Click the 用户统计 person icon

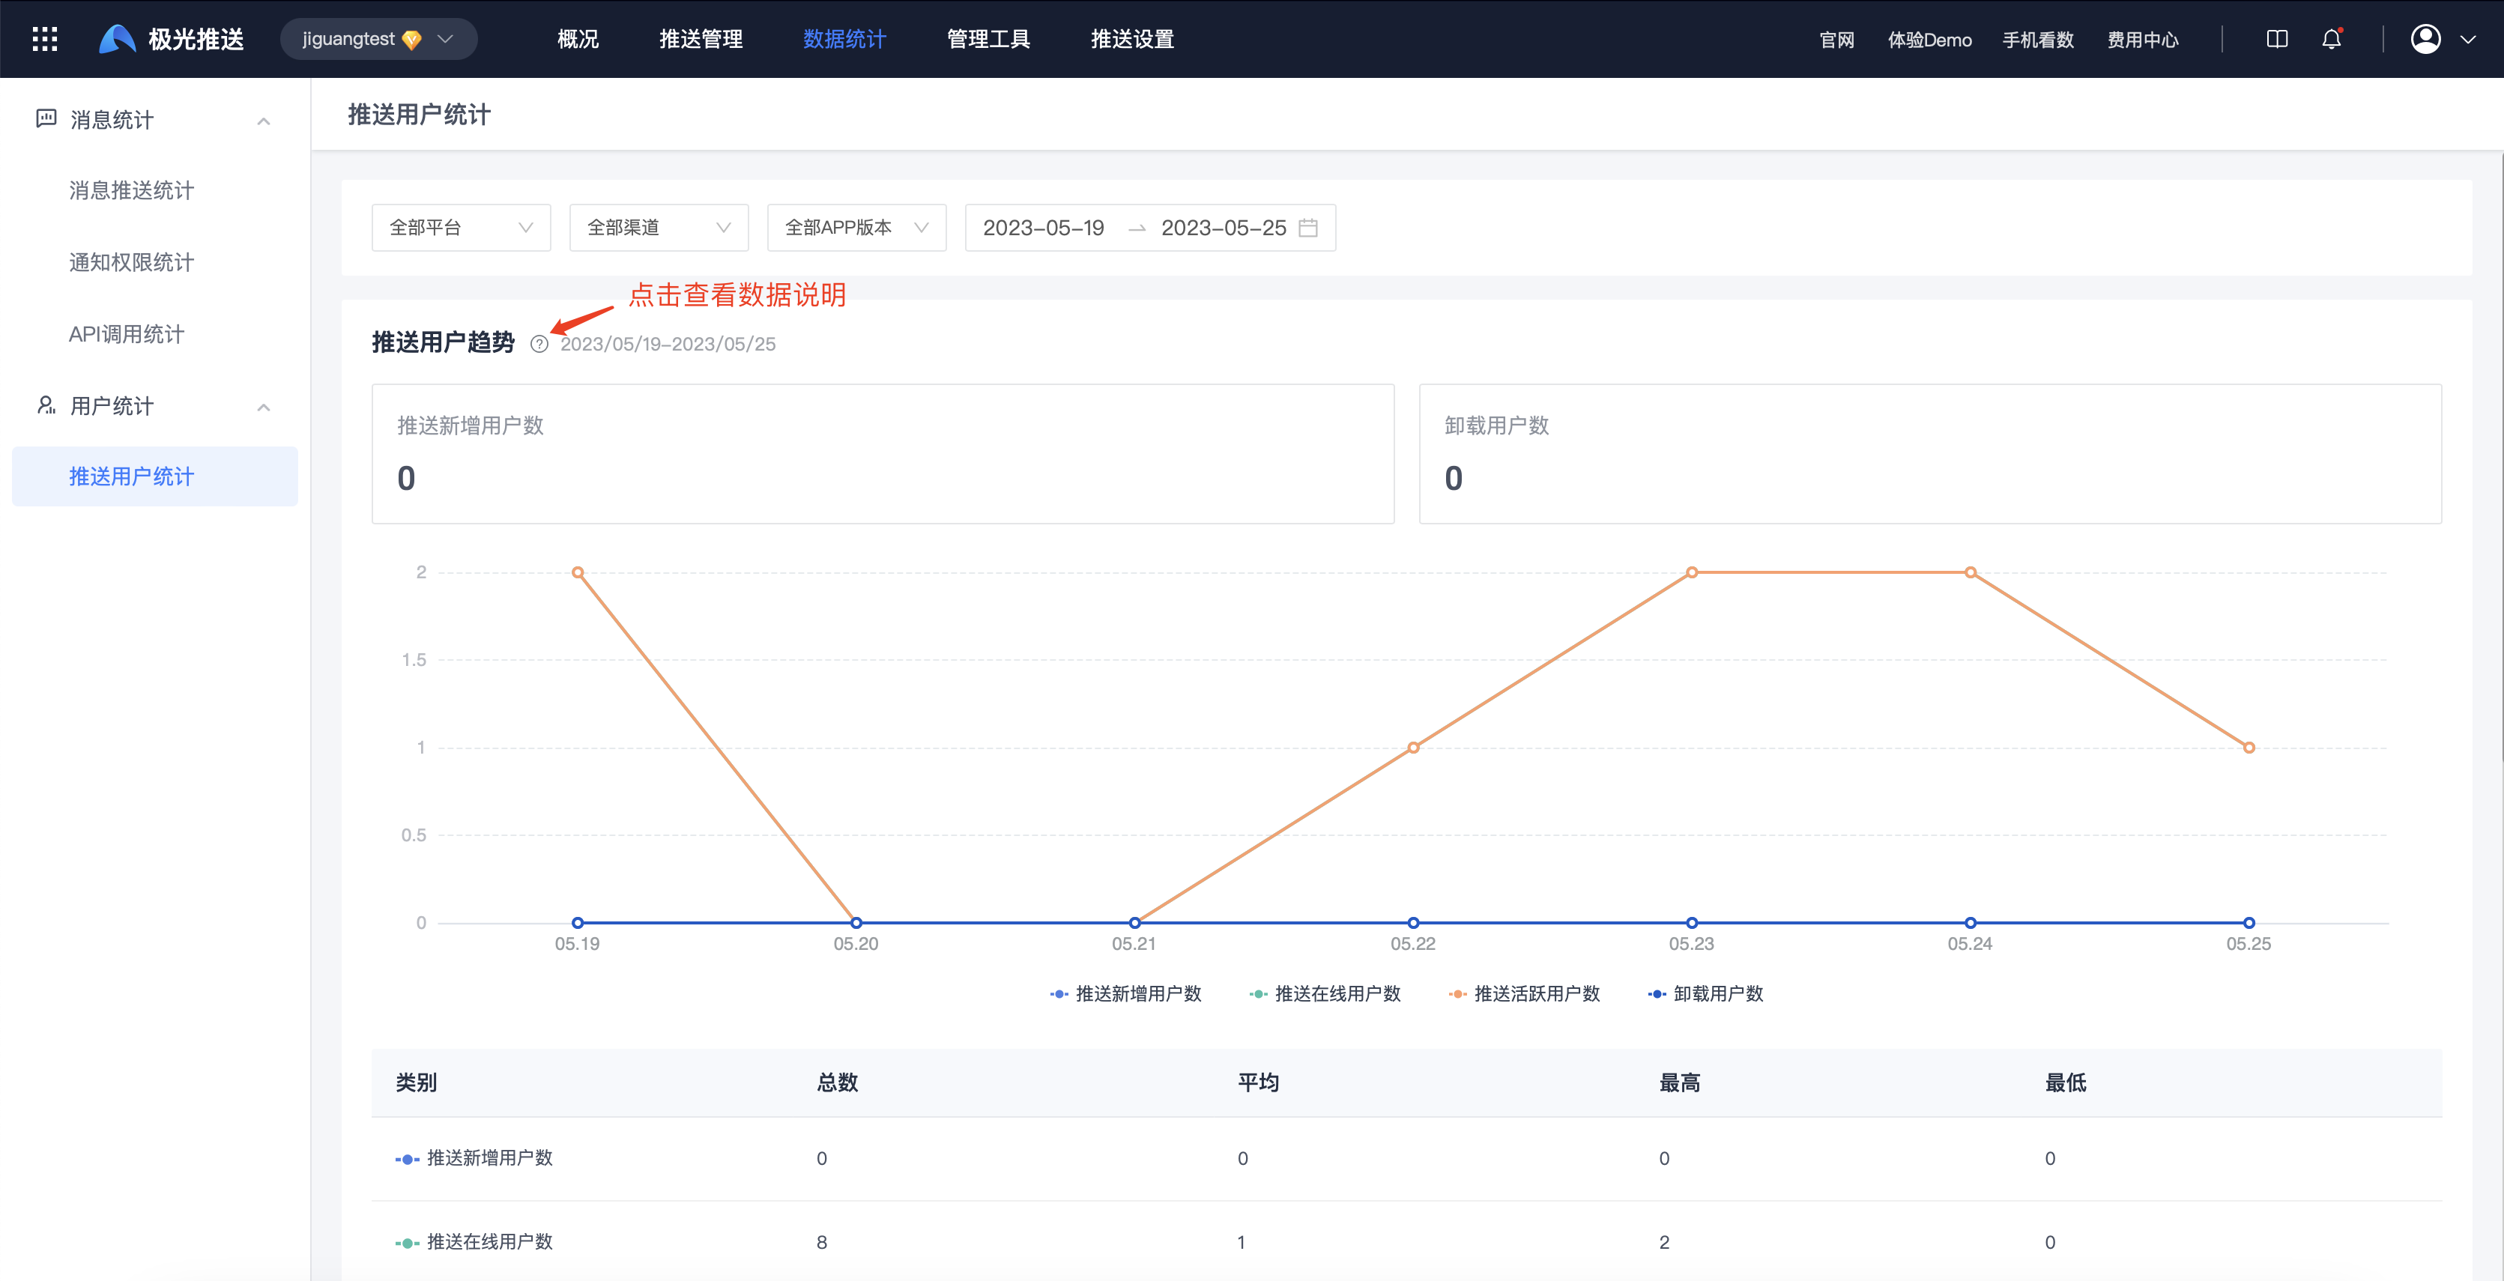coord(46,405)
